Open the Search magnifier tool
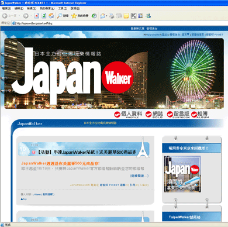 click(63, 16)
